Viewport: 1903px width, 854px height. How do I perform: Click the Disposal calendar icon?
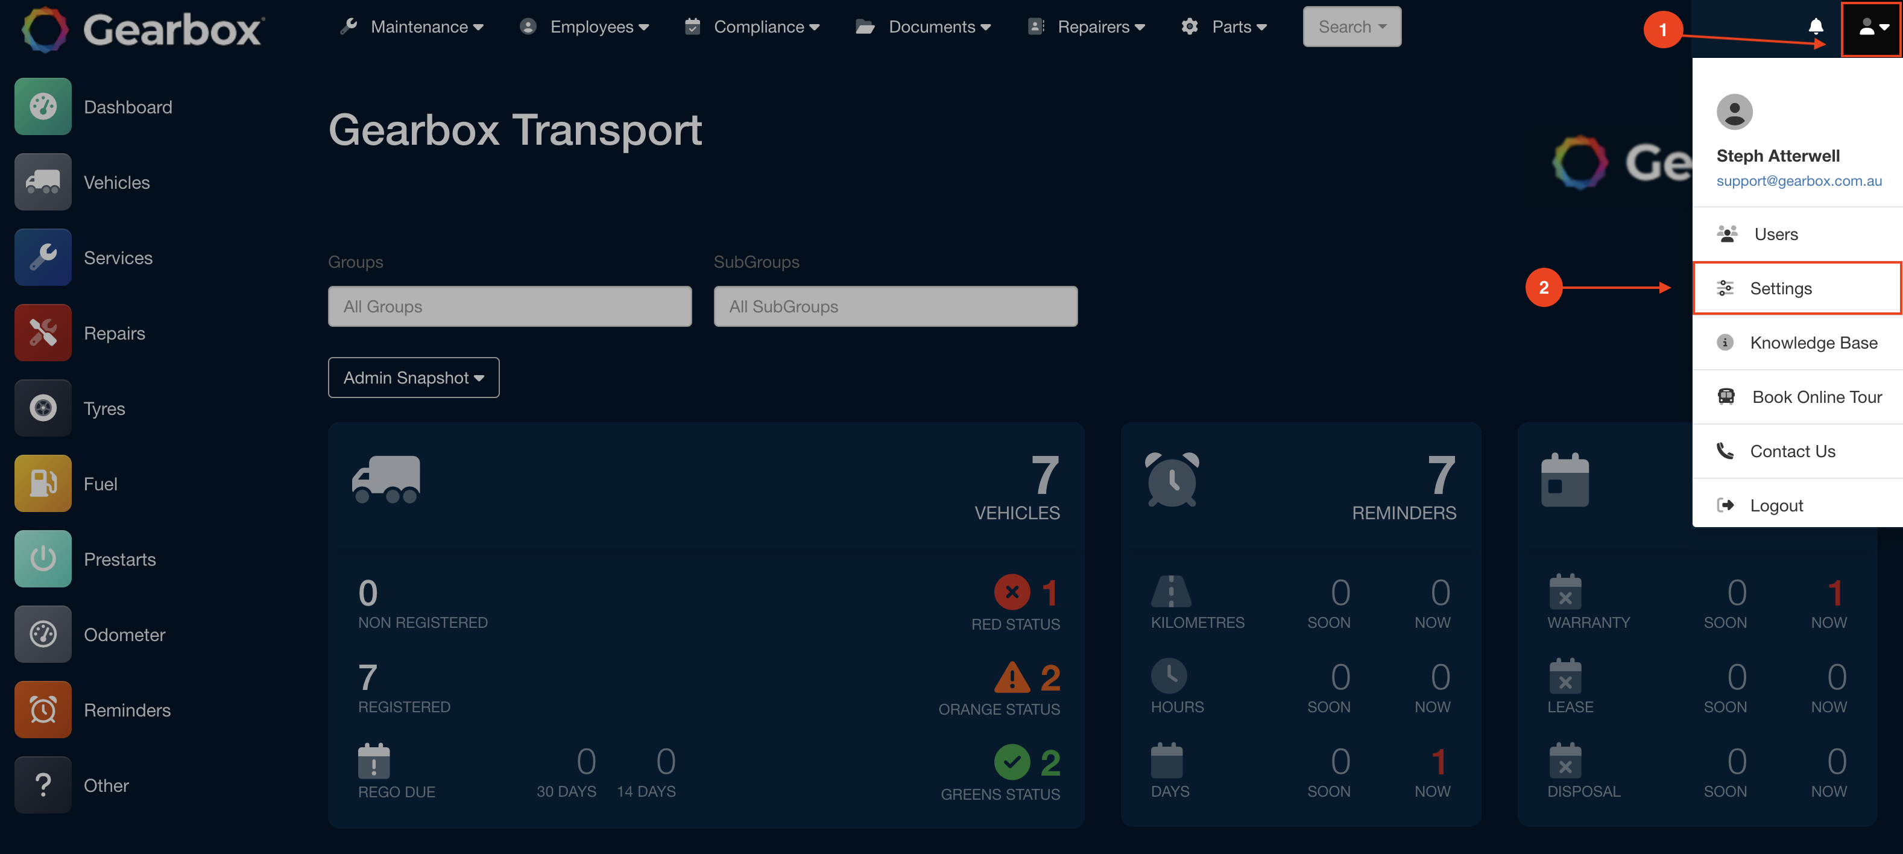(1565, 760)
